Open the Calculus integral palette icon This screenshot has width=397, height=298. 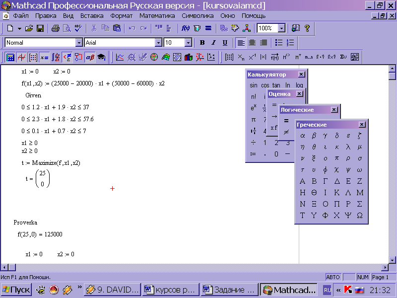56,57
